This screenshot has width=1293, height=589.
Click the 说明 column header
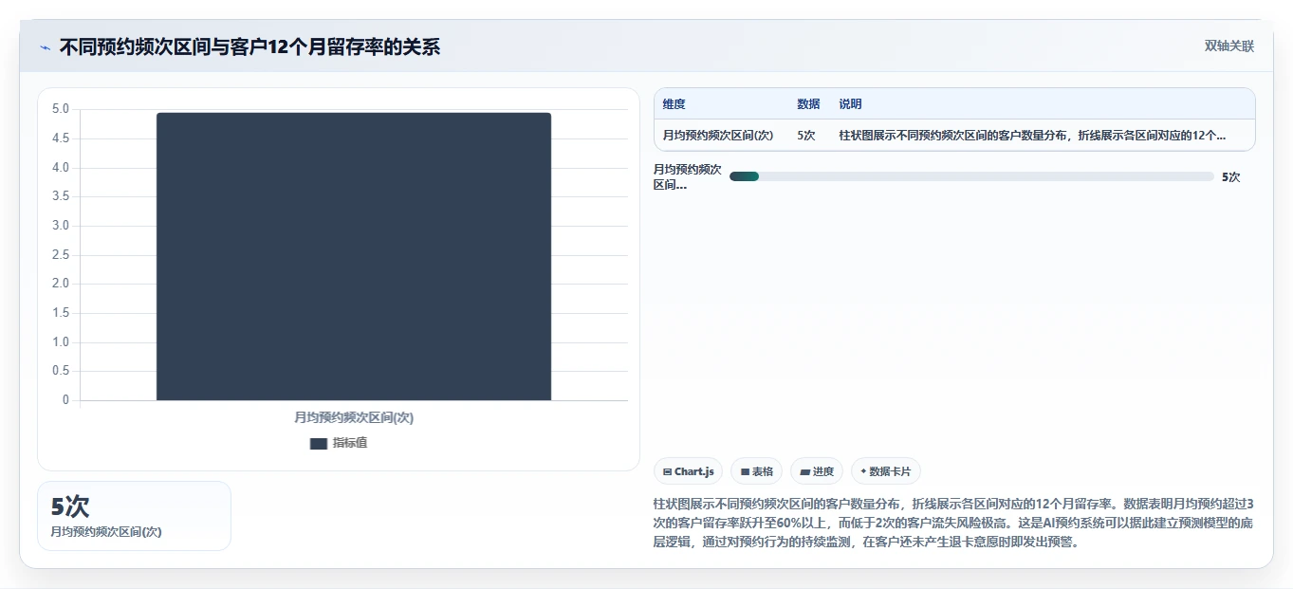[x=850, y=104]
